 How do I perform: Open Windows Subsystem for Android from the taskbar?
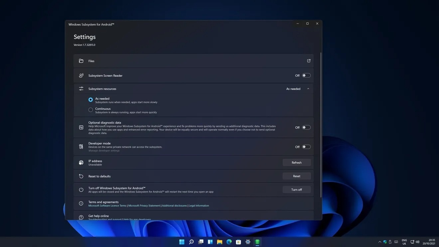pos(257,242)
